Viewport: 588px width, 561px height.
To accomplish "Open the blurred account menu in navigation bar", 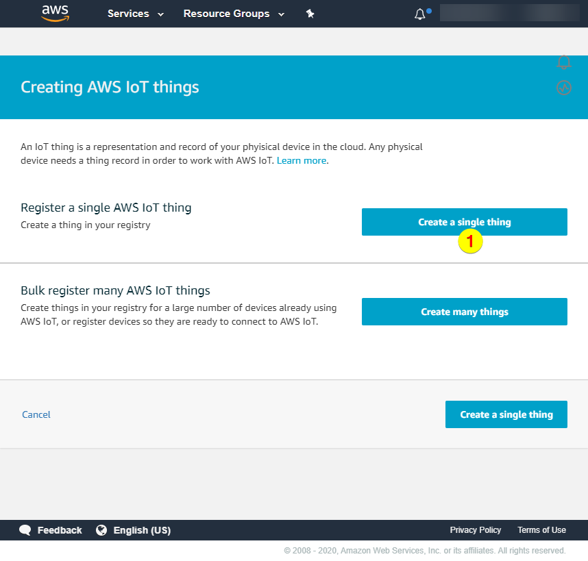I will point(509,13).
